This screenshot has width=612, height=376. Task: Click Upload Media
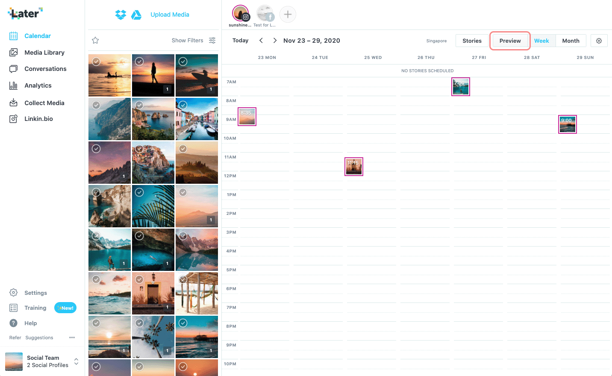pyautogui.click(x=170, y=15)
